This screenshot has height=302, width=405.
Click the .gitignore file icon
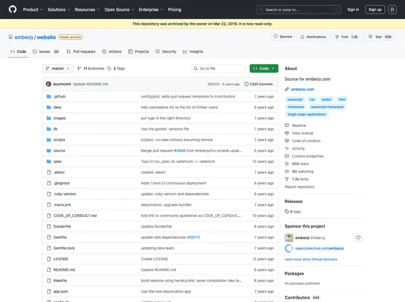coord(48,183)
